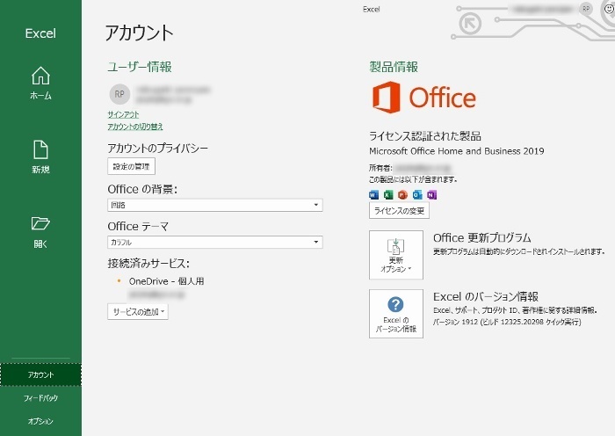Click the RP user avatar in user info

[119, 94]
